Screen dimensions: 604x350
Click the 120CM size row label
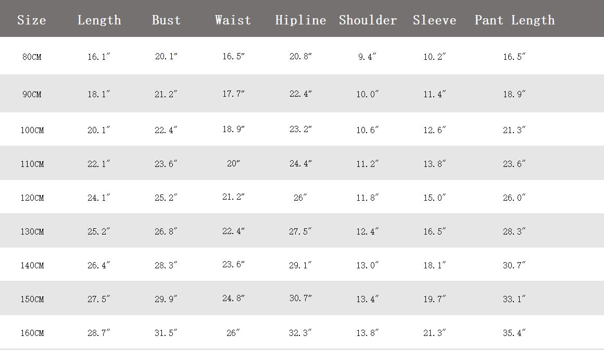pos(32,198)
